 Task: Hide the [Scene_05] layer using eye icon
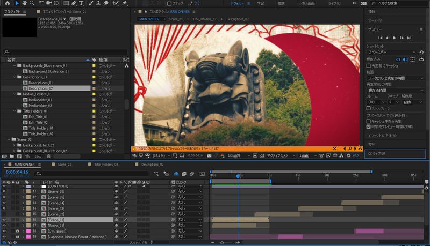tap(4, 197)
